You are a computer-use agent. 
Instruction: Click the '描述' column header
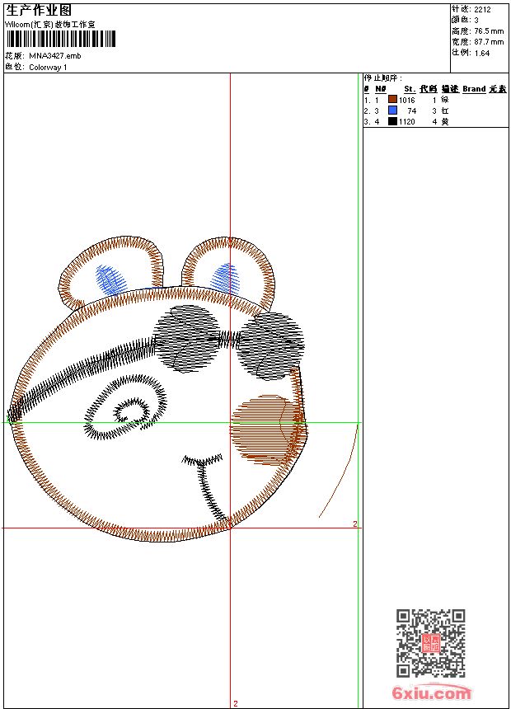pos(450,89)
